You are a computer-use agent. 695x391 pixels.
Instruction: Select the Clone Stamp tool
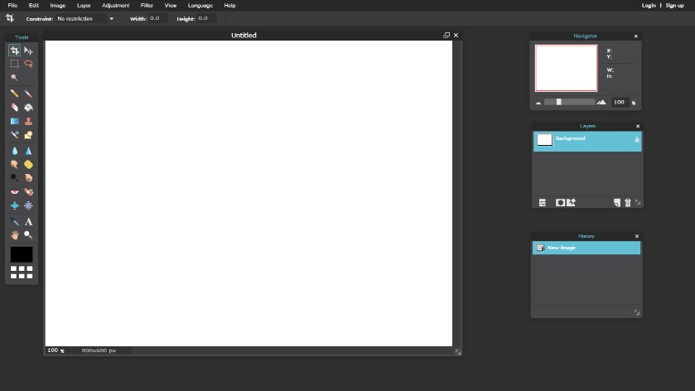[28, 121]
